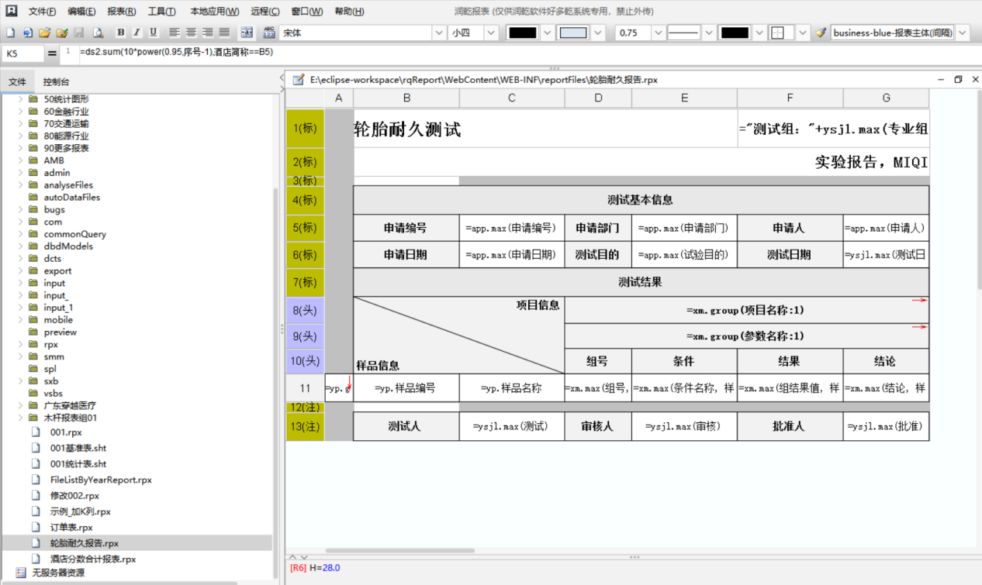Toggle italic formatting
The width and height of the screenshot is (982, 585).
pyautogui.click(x=137, y=33)
